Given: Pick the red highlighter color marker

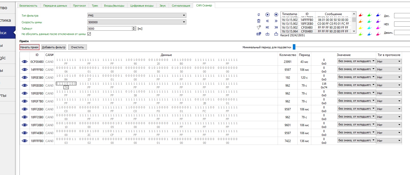Looking at the screenshot, I should pyautogui.click(x=361, y=15).
